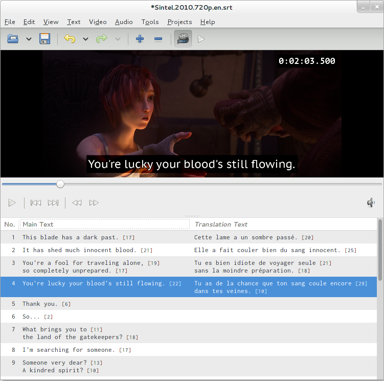Seek to the previous subtitle
The image size is (384, 381).
[x=36, y=203]
